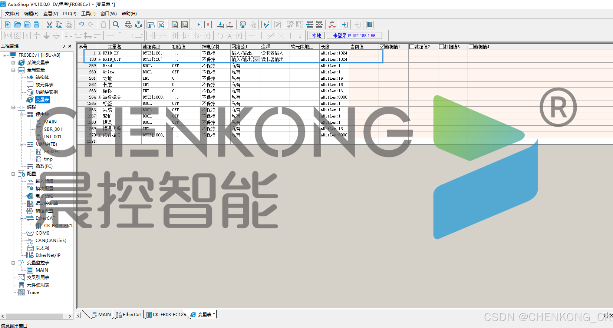The height and width of the screenshot is (328, 613).
Task: Click the blue login arrow icon
Action: pos(345,24)
